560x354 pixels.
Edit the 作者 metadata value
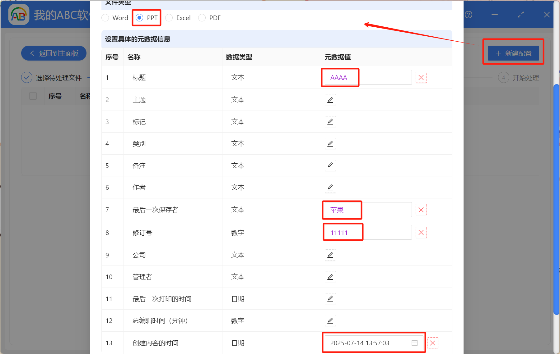click(330, 187)
